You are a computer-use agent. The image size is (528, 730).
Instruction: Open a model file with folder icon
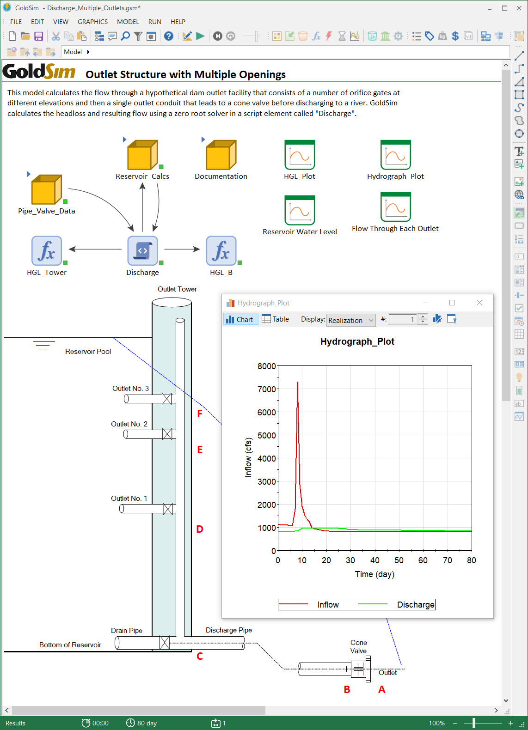pyautogui.click(x=25, y=36)
